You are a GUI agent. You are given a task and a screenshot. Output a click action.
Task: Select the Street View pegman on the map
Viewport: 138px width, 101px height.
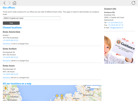[6, 88]
